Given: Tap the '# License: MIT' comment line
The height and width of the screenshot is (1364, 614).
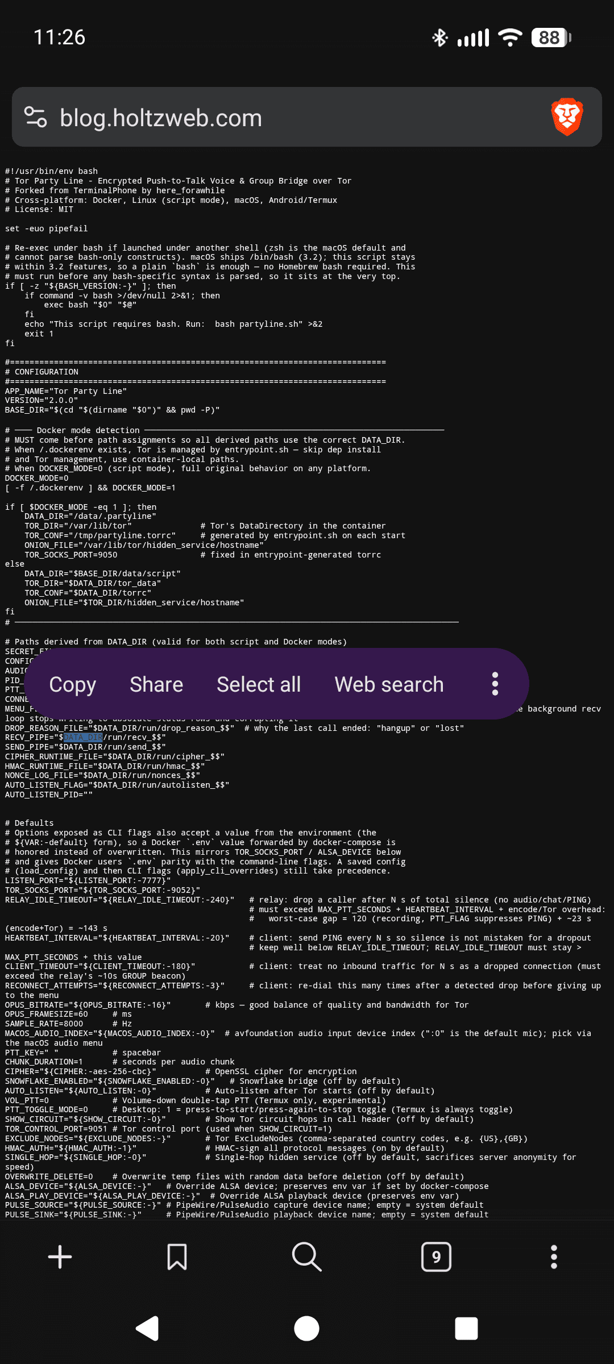Looking at the screenshot, I should 39,209.
